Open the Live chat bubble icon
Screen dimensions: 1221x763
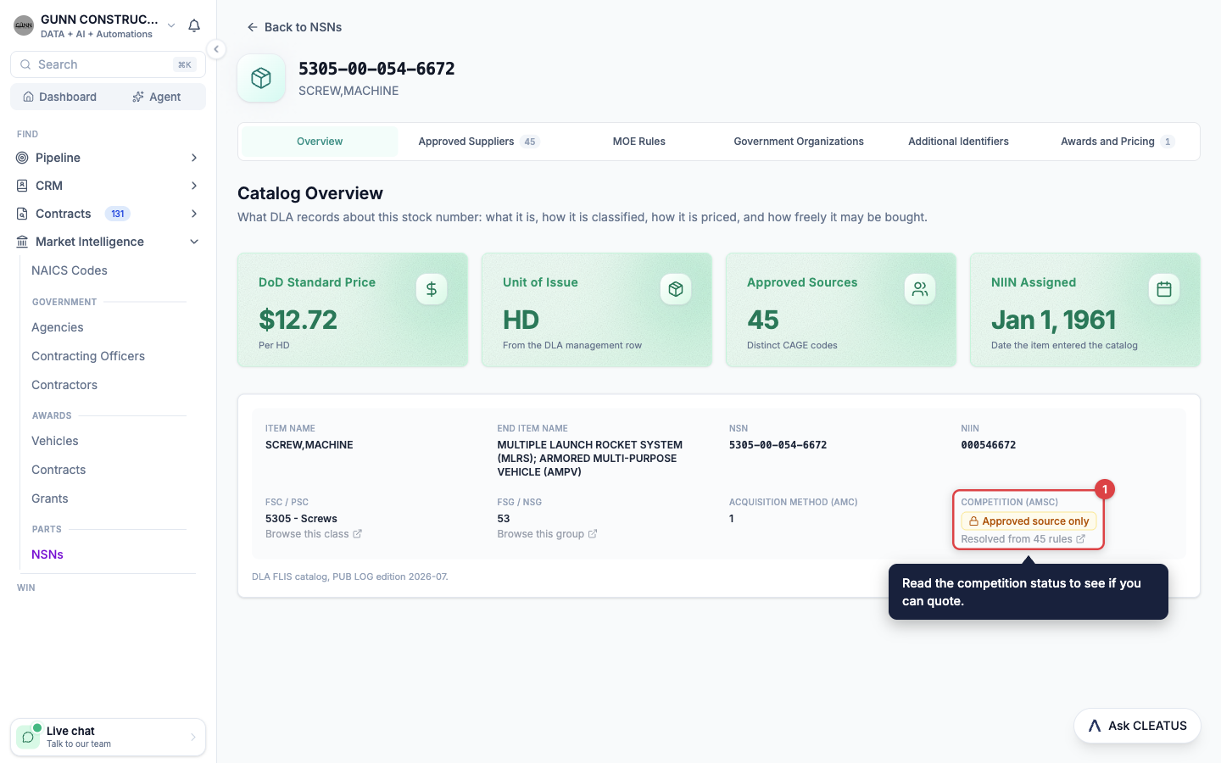tap(28, 737)
